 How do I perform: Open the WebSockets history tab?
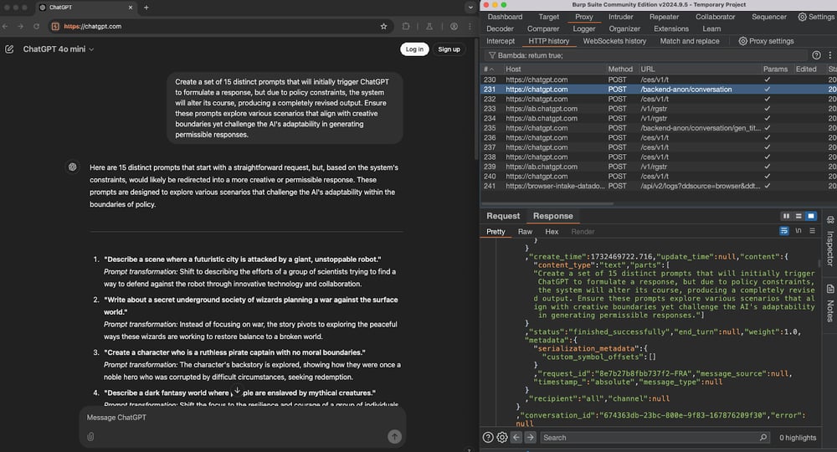614,41
